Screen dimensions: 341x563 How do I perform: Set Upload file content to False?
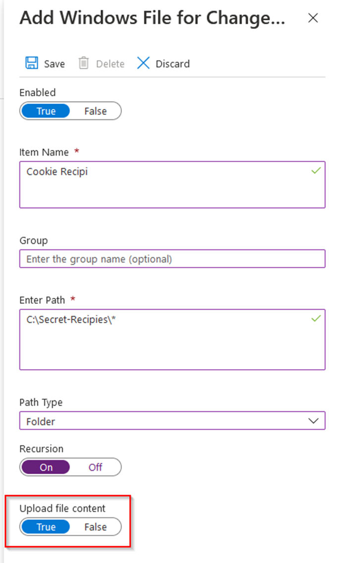point(95,526)
